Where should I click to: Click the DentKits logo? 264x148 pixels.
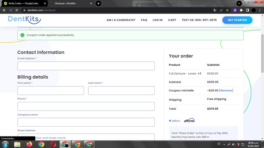point(25,20)
